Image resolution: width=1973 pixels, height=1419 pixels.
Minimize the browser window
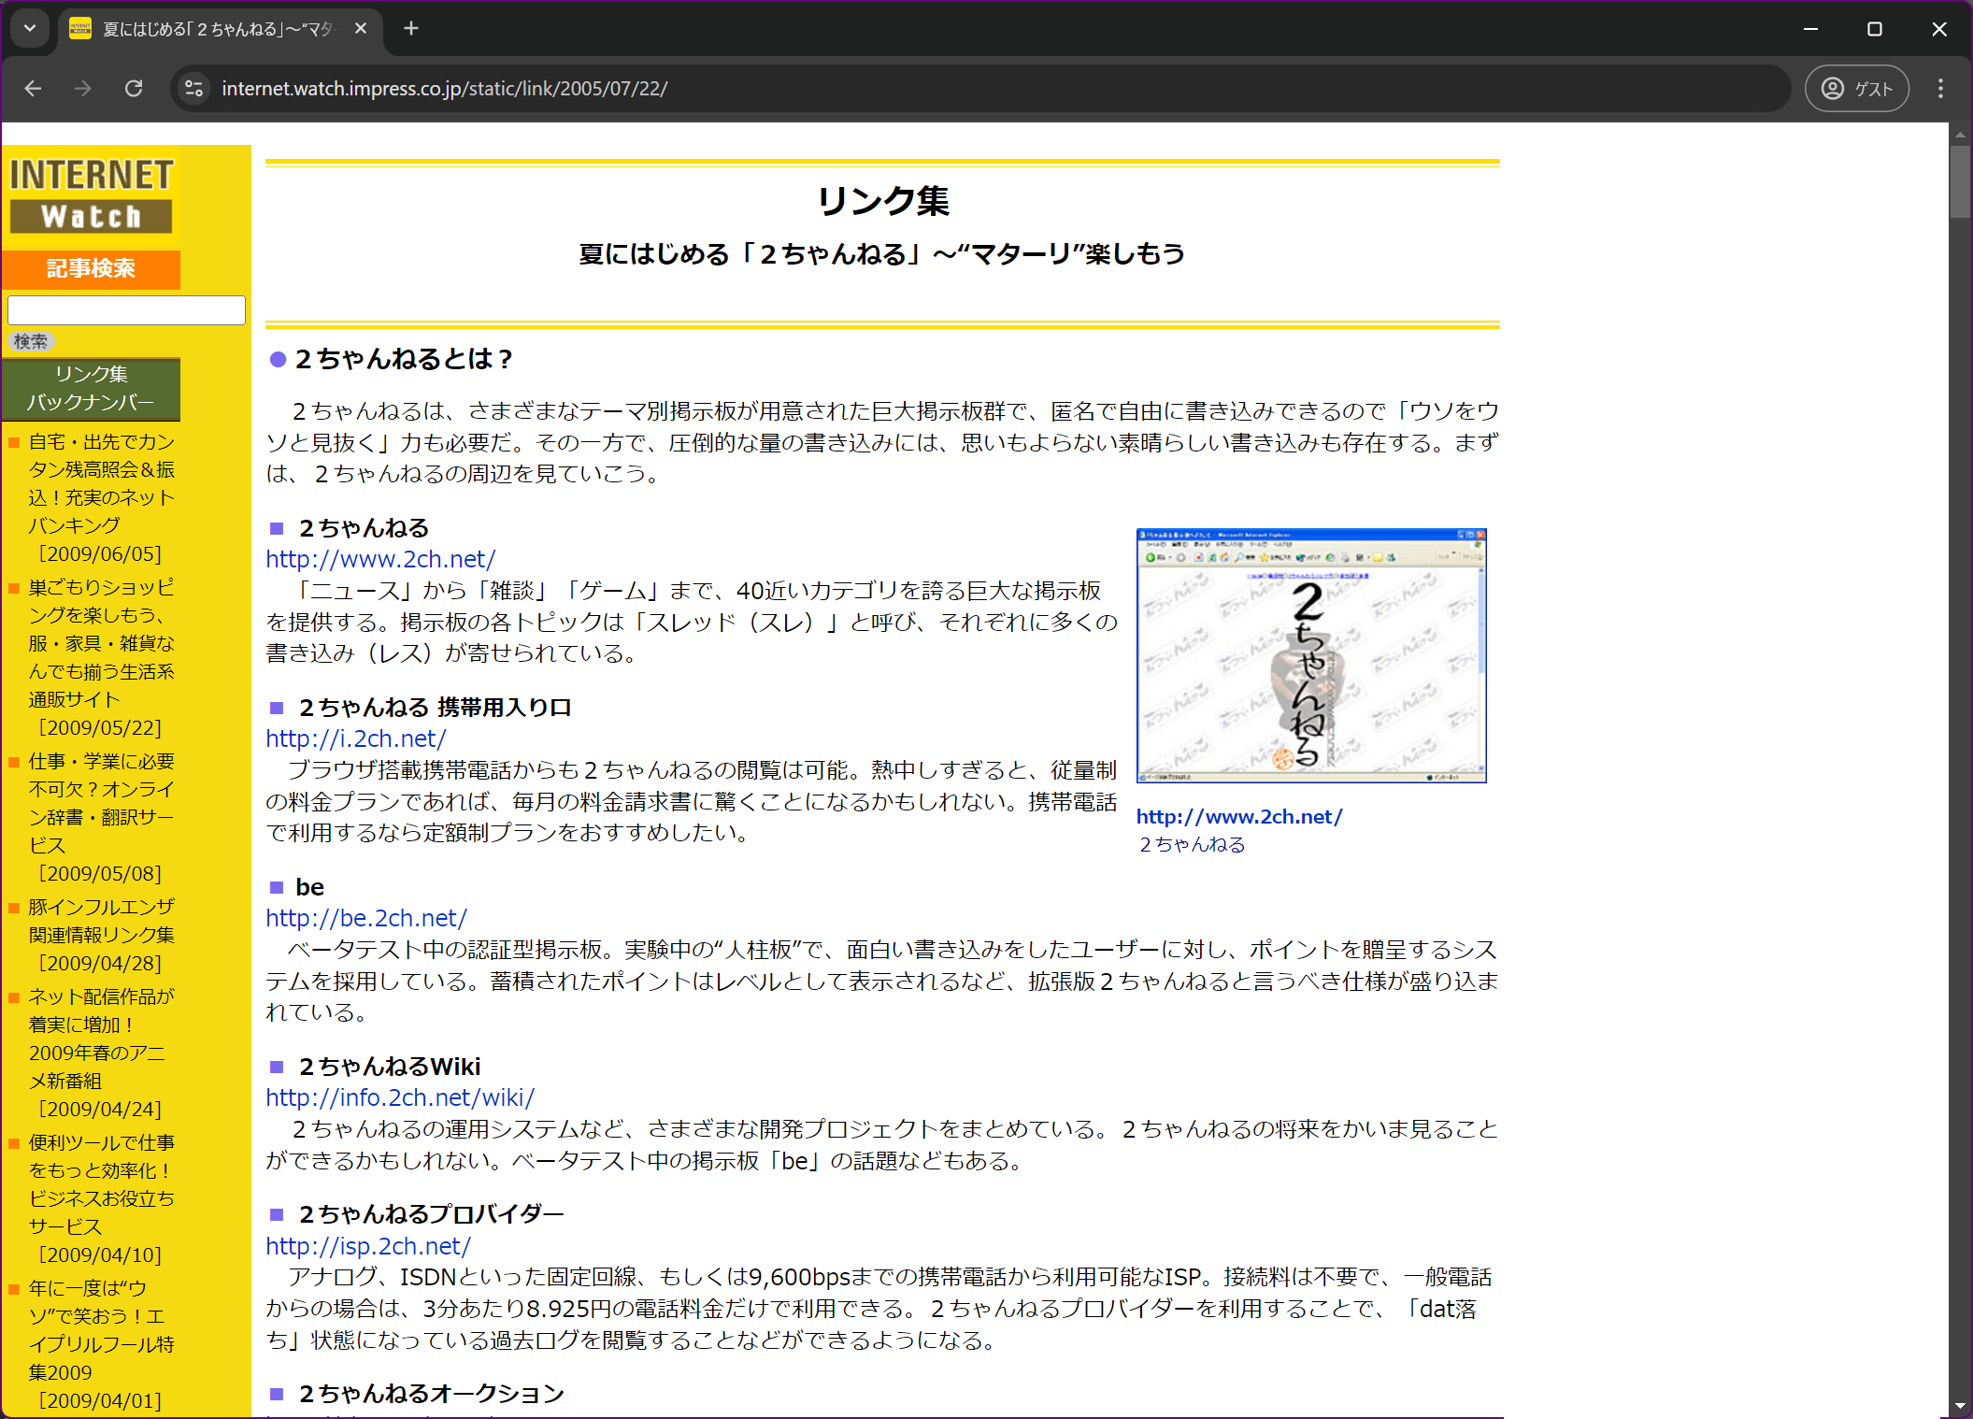tap(1810, 29)
